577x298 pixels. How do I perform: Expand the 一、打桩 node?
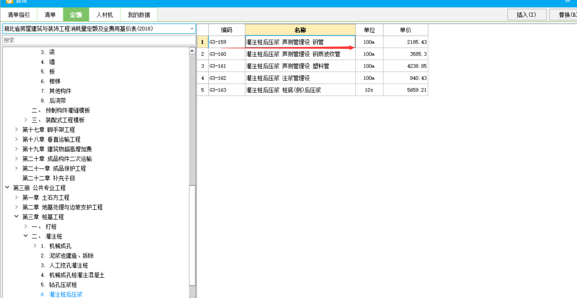point(26,227)
